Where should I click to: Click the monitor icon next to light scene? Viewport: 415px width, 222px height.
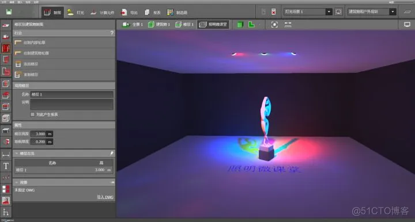pyautogui.click(x=338, y=12)
